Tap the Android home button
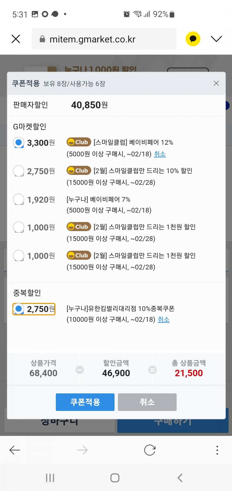The width and height of the screenshot is (232, 491). pyautogui.click(x=115, y=478)
